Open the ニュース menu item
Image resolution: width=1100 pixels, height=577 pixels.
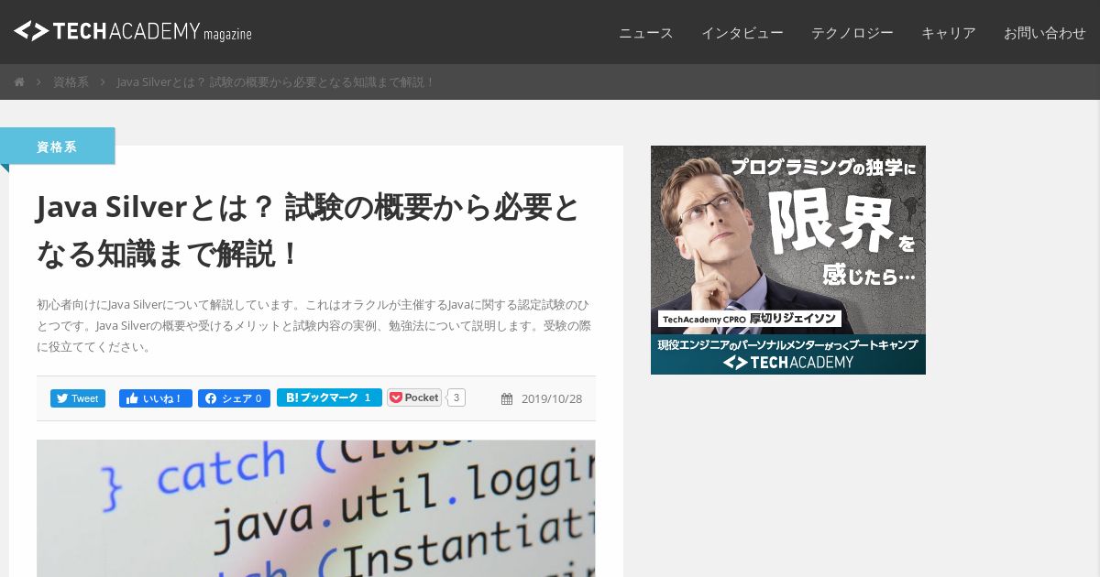(x=646, y=33)
